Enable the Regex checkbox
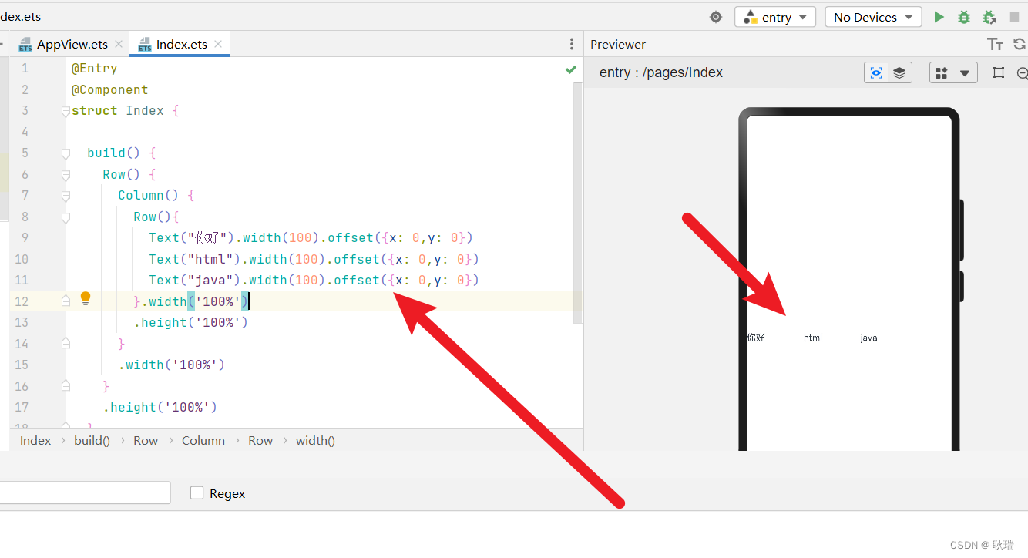 [x=197, y=493]
